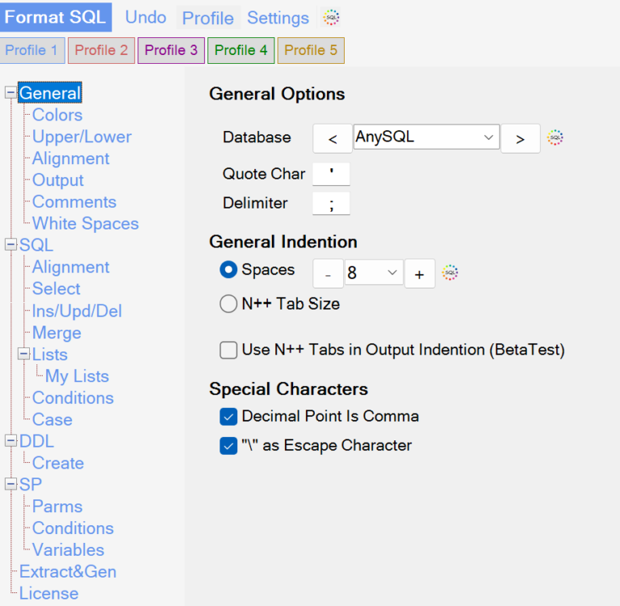Click the SQL icon beside indentation stepper

coord(450,273)
